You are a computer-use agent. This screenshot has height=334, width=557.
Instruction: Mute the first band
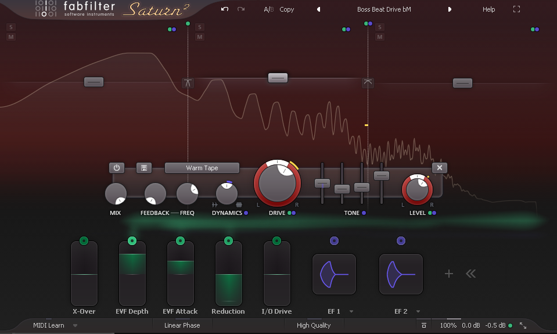(x=11, y=37)
